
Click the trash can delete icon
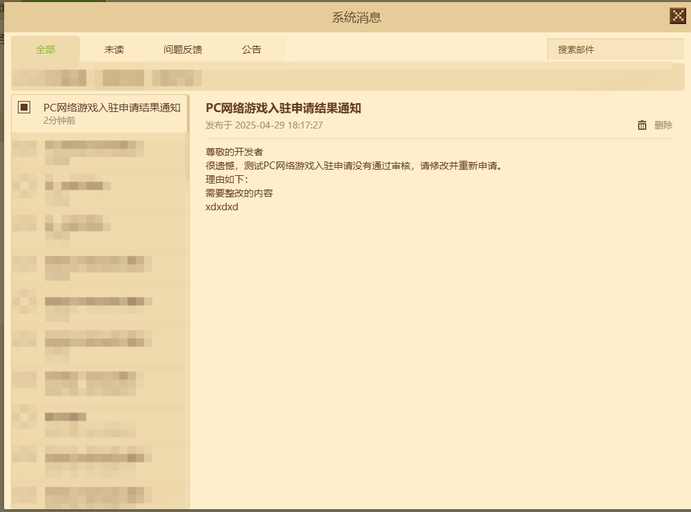pyautogui.click(x=642, y=125)
